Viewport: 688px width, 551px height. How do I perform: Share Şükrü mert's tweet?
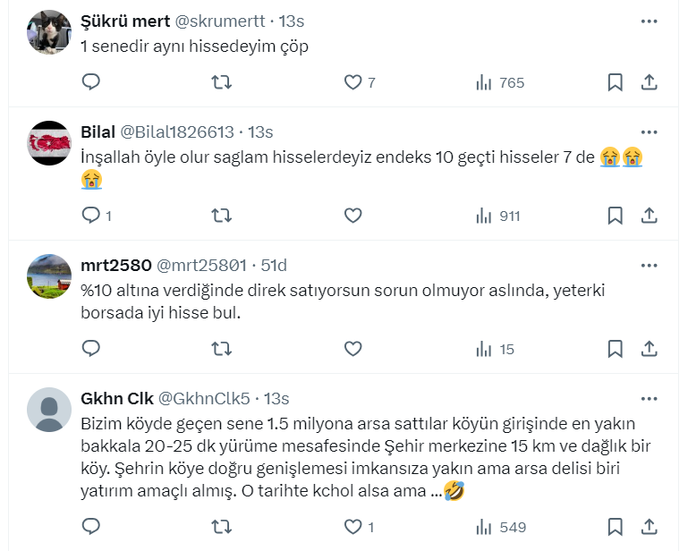[x=650, y=82]
